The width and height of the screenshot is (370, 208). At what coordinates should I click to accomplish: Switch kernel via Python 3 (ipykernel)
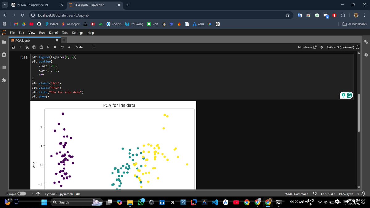[340, 47]
